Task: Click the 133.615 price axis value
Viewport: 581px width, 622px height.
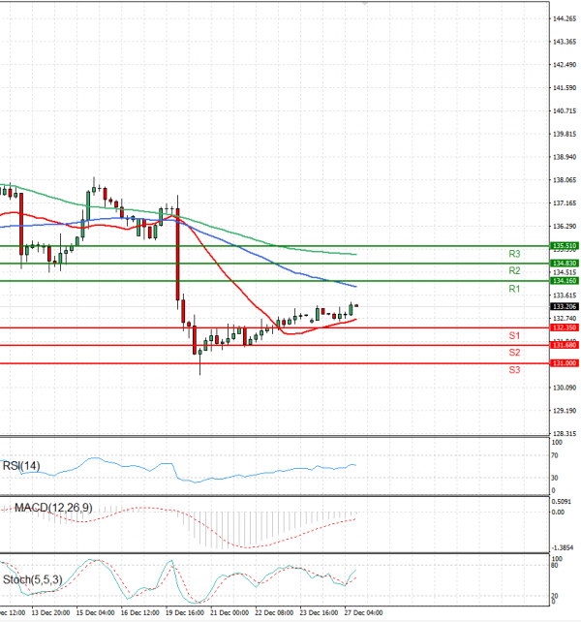Action: pos(565,295)
